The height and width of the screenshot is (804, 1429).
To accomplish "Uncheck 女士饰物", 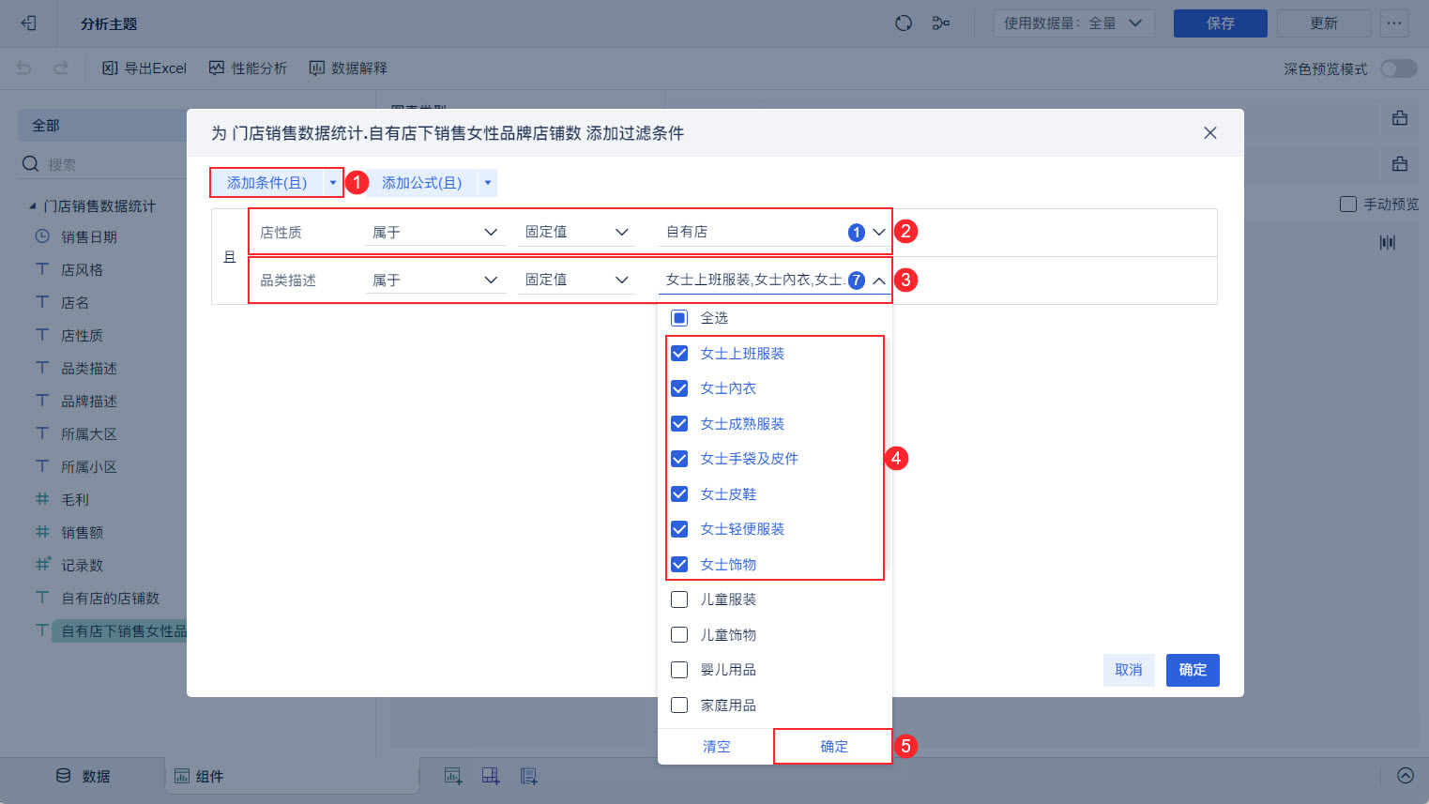I will (x=679, y=565).
